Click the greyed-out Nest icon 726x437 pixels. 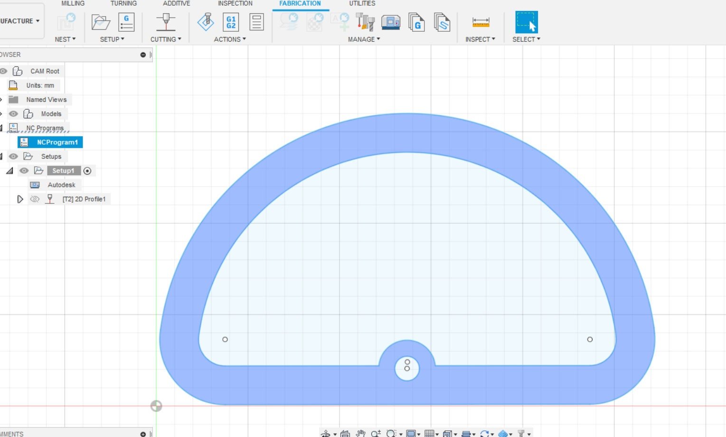coord(66,22)
